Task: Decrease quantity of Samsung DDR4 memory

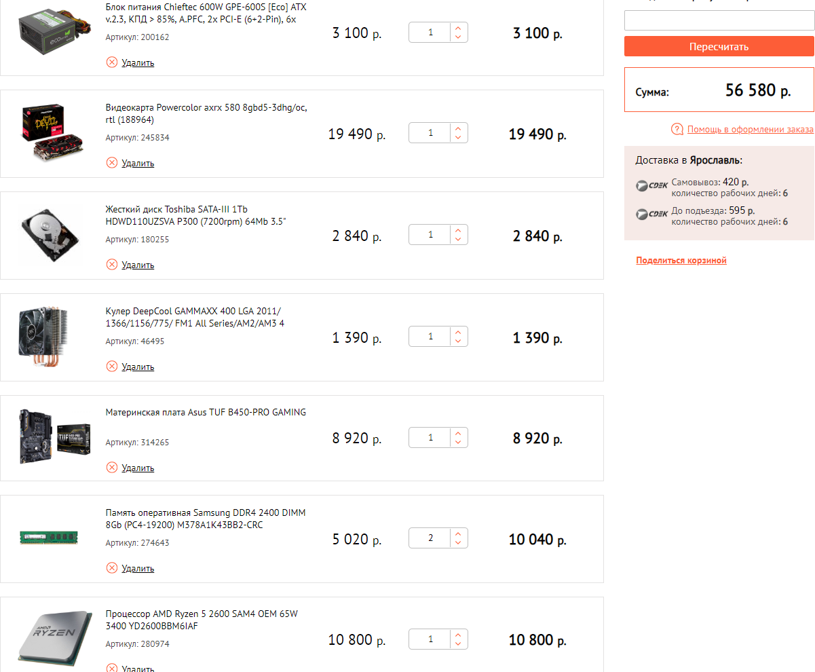Action: point(459,543)
